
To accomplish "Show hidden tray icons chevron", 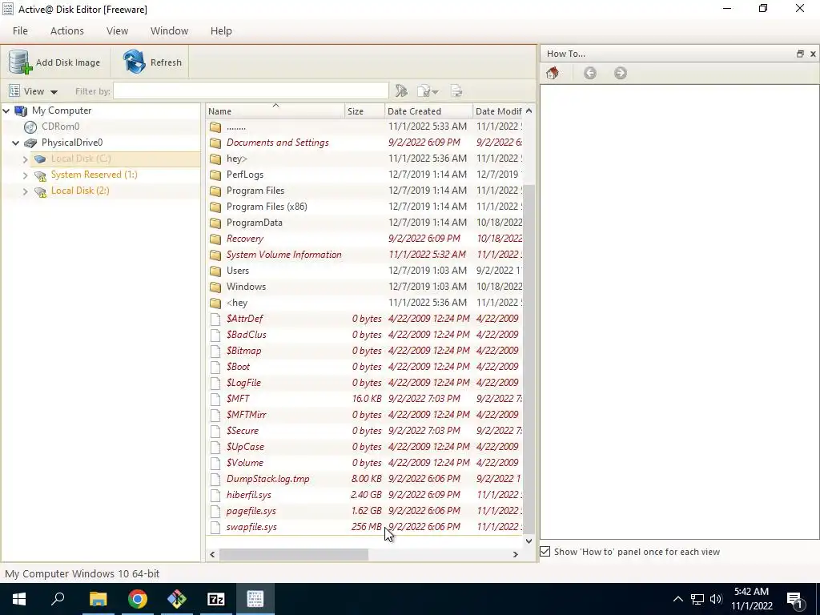I will tap(677, 599).
